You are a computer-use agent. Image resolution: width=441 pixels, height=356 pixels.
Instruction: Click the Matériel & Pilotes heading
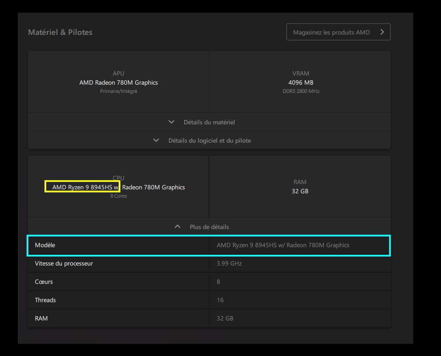pos(60,32)
